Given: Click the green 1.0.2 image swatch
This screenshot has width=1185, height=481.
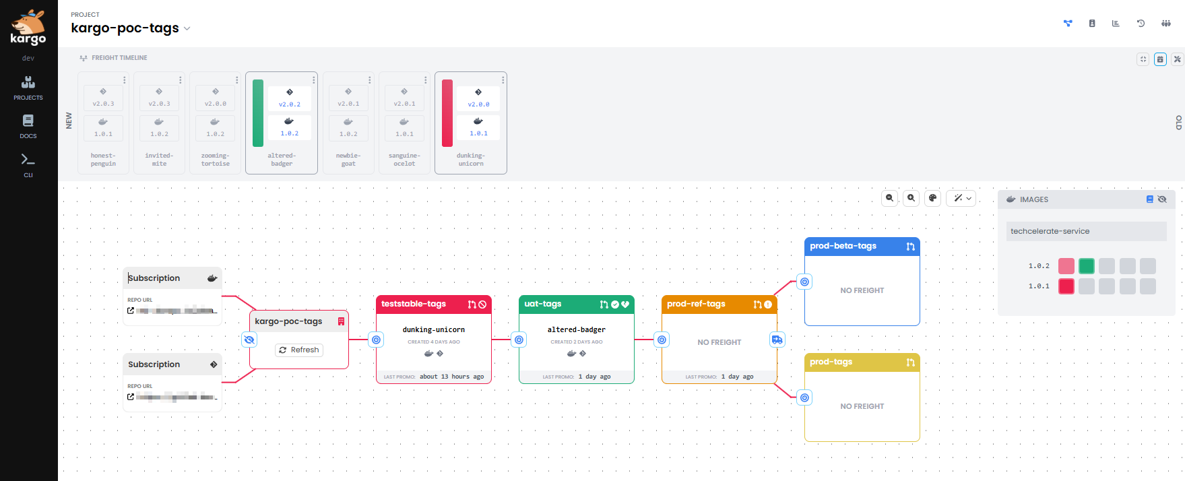Looking at the screenshot, I should pyautogui.click(x=1087, y=266).
